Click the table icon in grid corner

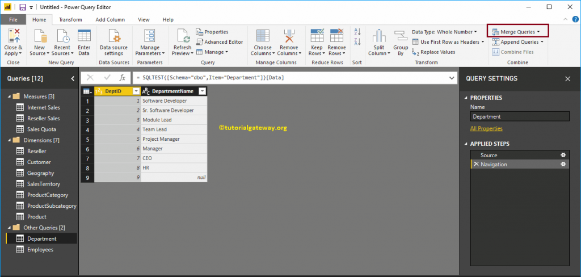[x=87, y=91]
